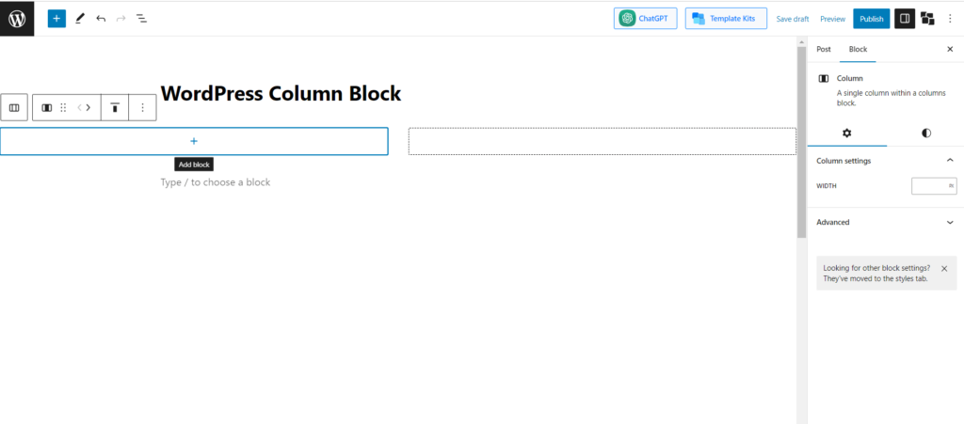This screenshot has height=424, width=964.
Task: Open the editor options kebab menu
Action: pos(950,18)
